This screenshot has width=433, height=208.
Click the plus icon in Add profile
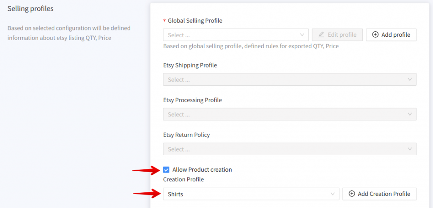pos(375,35)
